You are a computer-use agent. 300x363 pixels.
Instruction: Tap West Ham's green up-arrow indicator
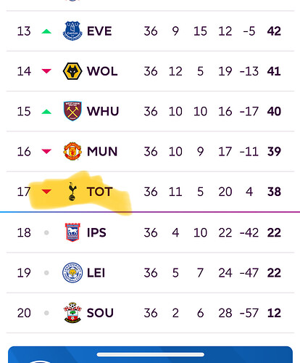pos(46,112)
